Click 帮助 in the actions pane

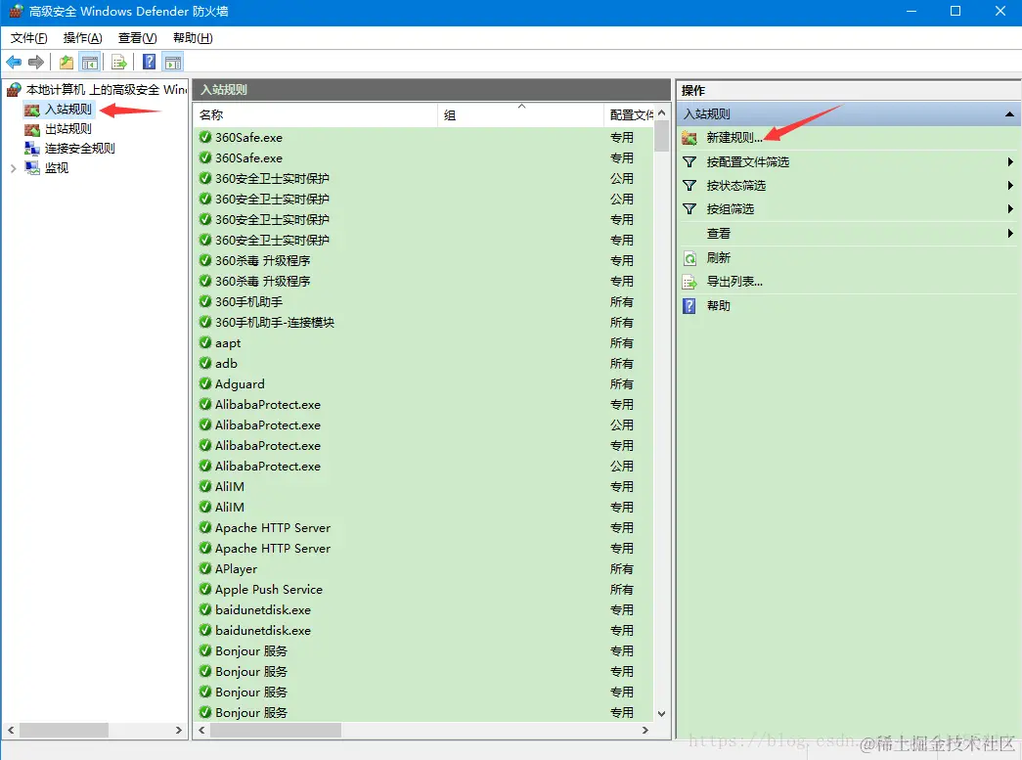tap(718, 306)
